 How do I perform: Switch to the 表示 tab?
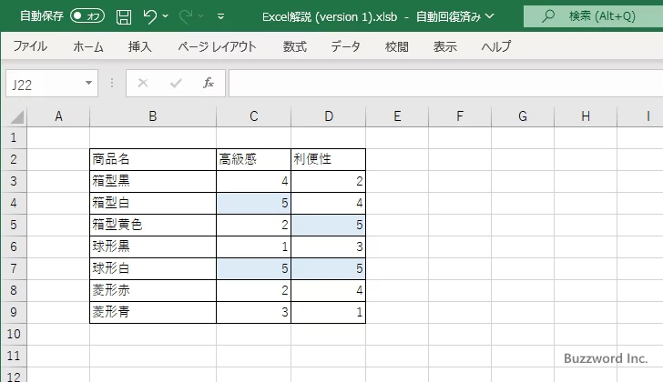coord(444,46)
